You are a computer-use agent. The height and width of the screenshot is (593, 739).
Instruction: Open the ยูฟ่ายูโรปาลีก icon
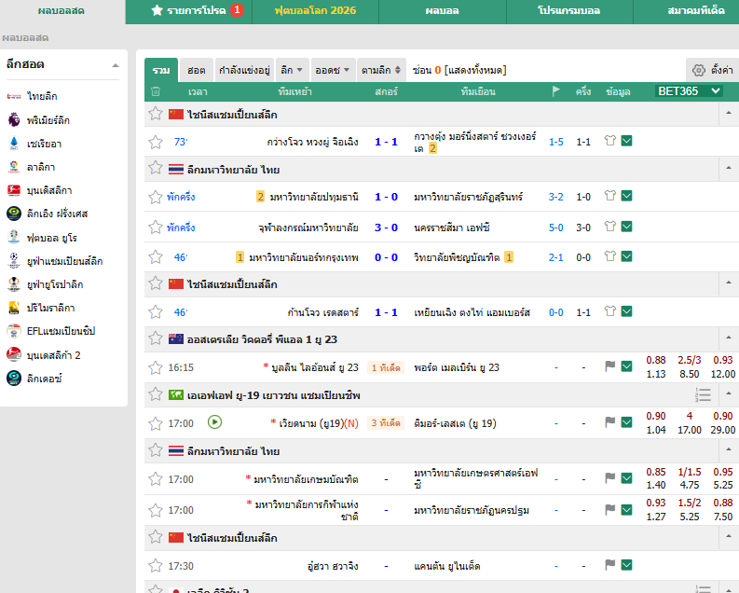pos(14,284)
